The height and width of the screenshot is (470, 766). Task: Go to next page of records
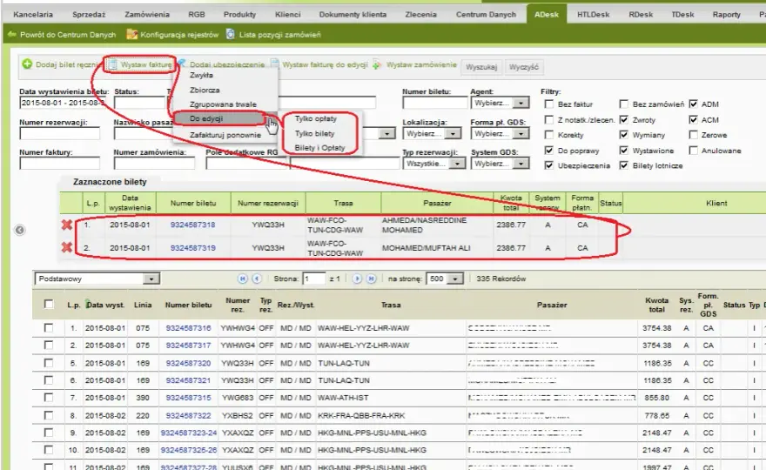pyautogui.click(x=357, y=279)
